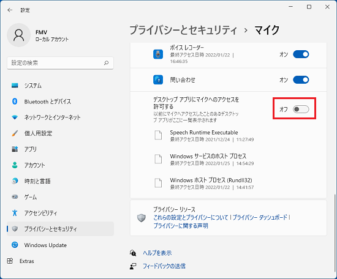Enable desktop apps microphone access toggle

(301, 110)
